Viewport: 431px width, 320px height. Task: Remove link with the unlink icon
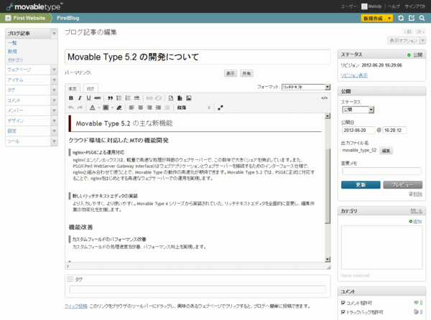click(158, 98)
